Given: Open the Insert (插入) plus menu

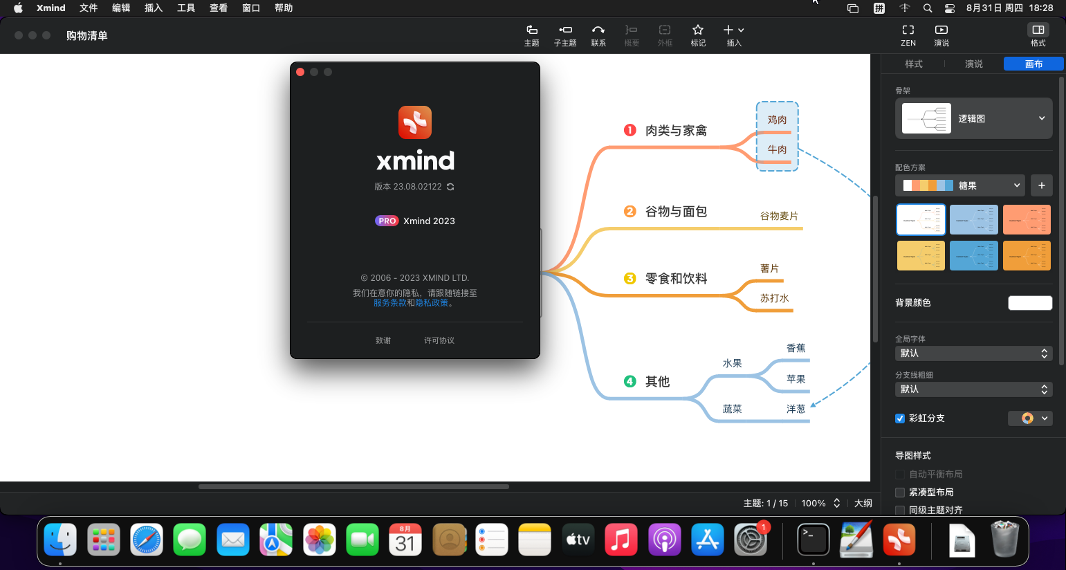Looking at the screenshot, I should pyautogui.click(x=733, y=30).
